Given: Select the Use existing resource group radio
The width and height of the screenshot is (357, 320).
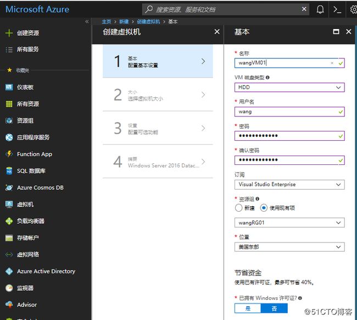Looking at the screenshot, I should [264, 208].
